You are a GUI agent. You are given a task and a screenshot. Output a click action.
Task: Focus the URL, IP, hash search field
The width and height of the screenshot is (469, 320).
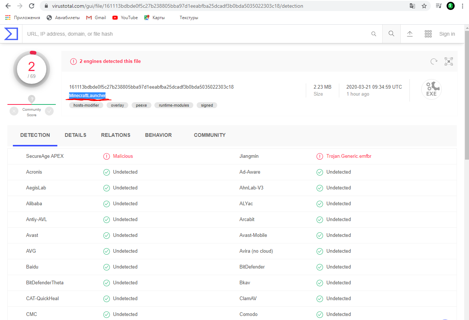pyautogui.click(x=195, y=34)
